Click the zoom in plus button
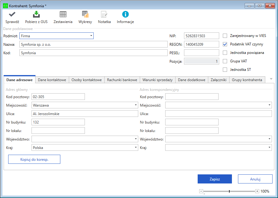The height and width of the screenshot is (198, 278). (x=257, y=191)
